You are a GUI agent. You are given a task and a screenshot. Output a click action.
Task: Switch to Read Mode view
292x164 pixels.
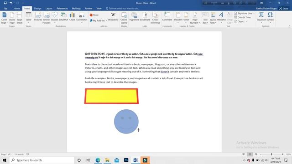click(x=243, y=154)
